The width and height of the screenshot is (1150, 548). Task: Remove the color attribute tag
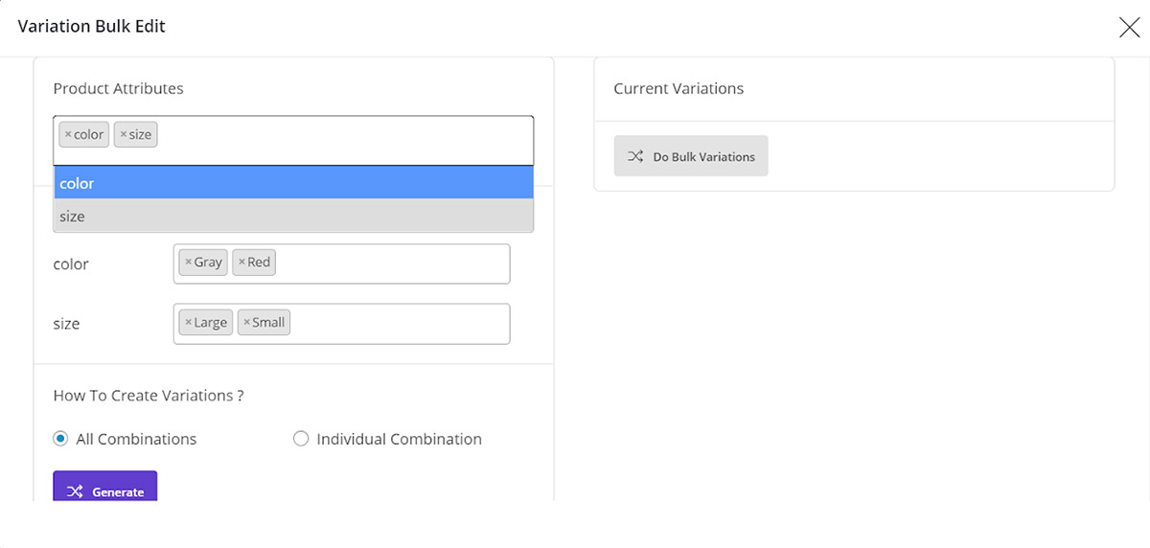tap(68, 135)
